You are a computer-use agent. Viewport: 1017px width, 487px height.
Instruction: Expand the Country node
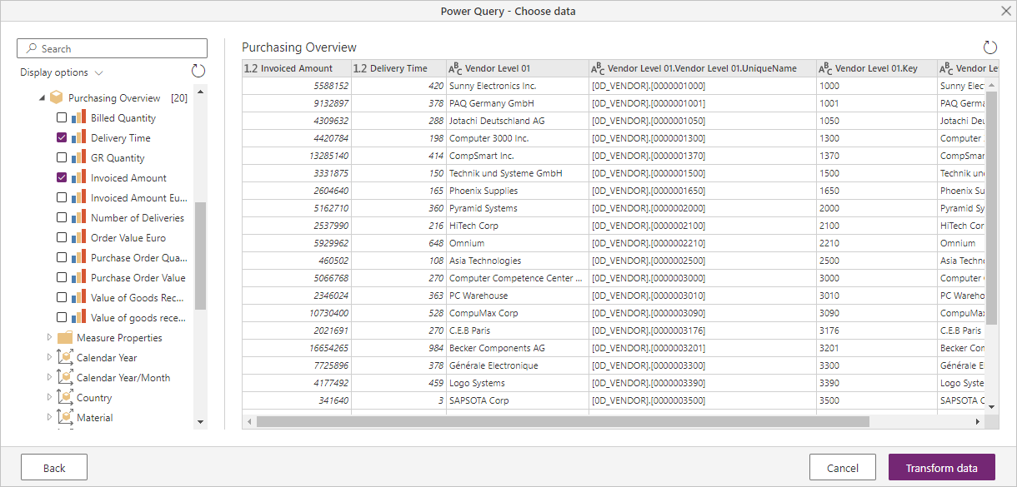(49, 397)
